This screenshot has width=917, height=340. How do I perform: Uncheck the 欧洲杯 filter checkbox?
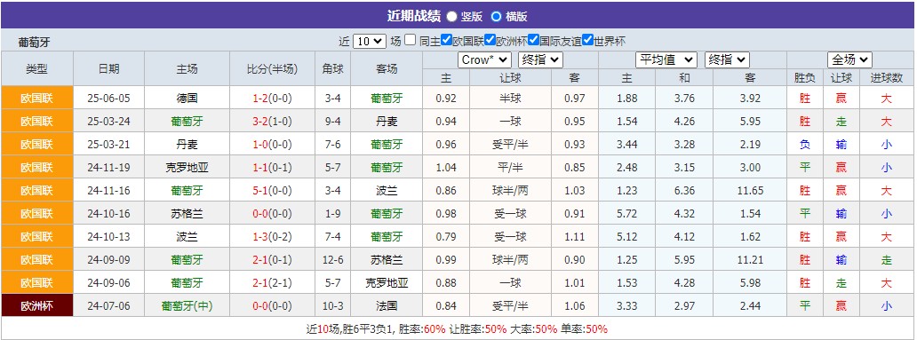point(490,40)
